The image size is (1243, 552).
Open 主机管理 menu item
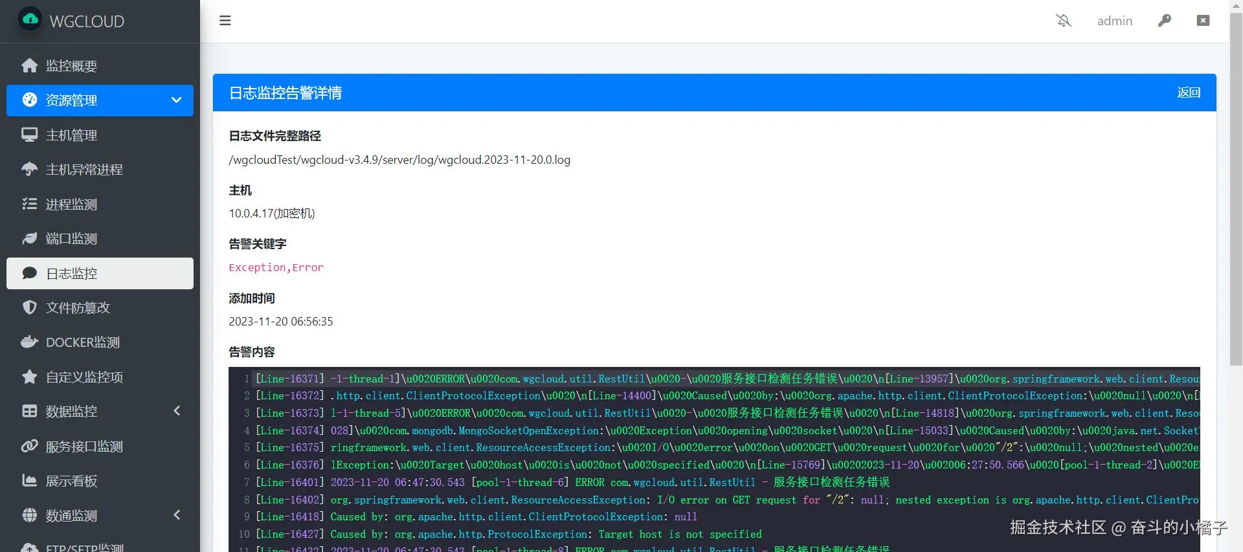point(100,135)
